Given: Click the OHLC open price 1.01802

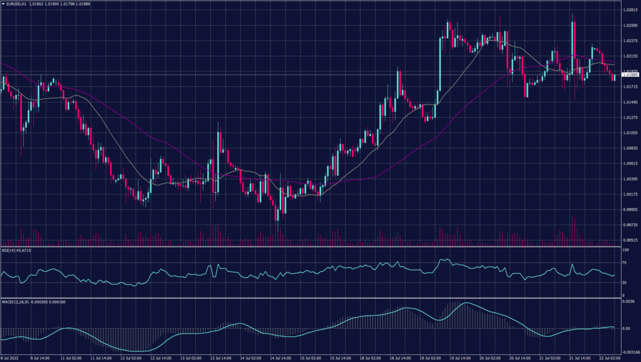Looking at the screenshot, I should coord(35,4).
